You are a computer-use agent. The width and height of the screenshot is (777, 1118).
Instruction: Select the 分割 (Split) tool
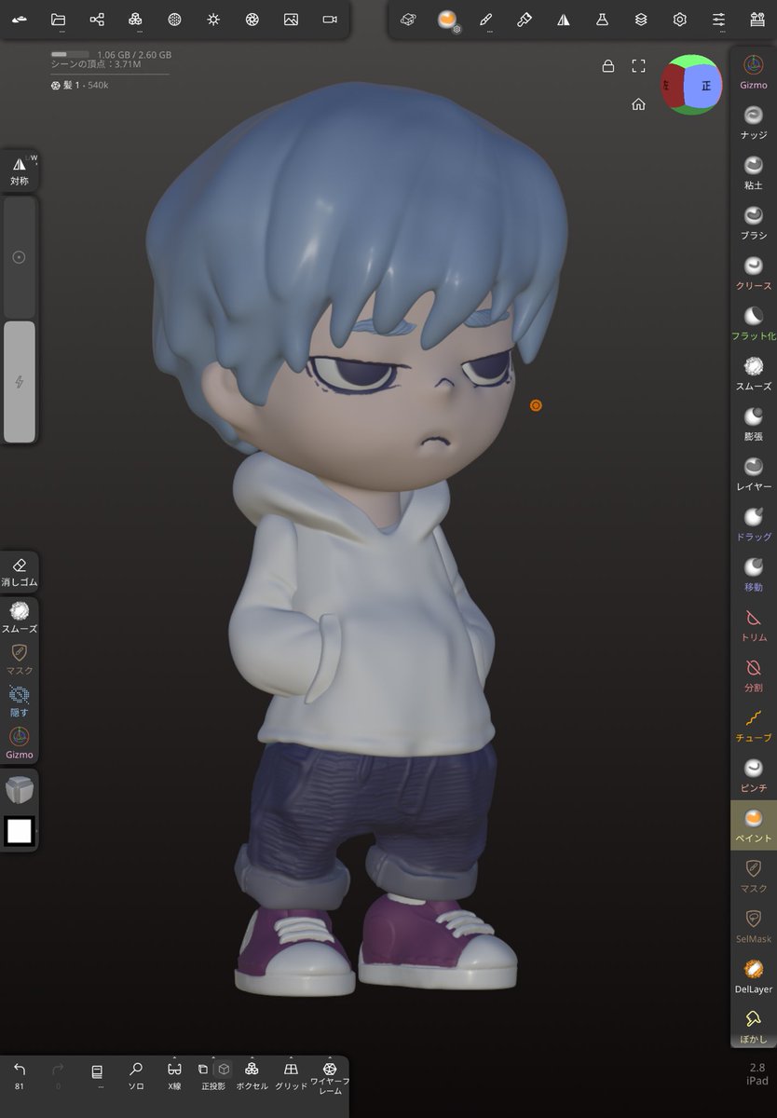pyautogui.click(x=754, y=675)
